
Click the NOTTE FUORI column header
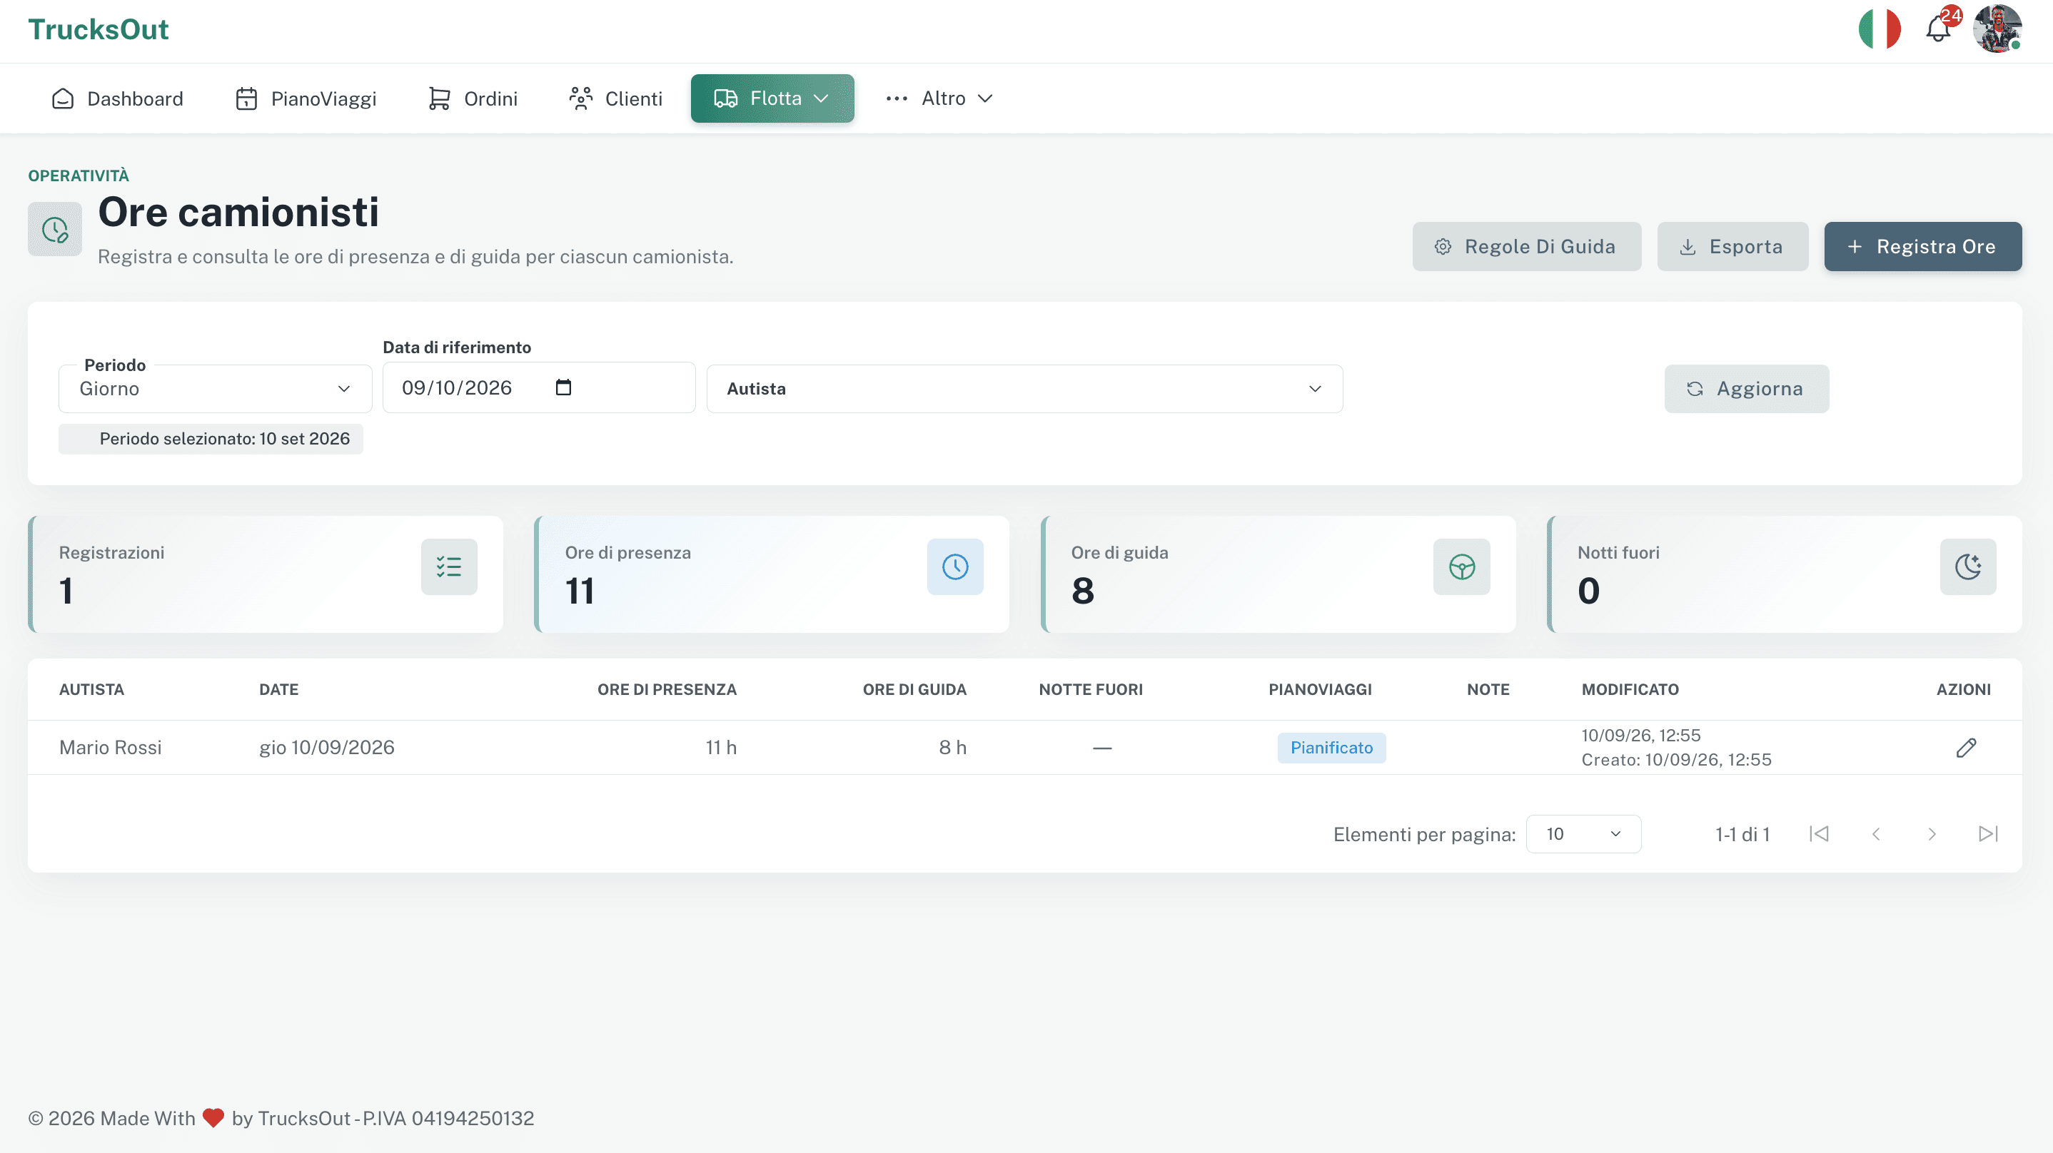point(1090,689)
